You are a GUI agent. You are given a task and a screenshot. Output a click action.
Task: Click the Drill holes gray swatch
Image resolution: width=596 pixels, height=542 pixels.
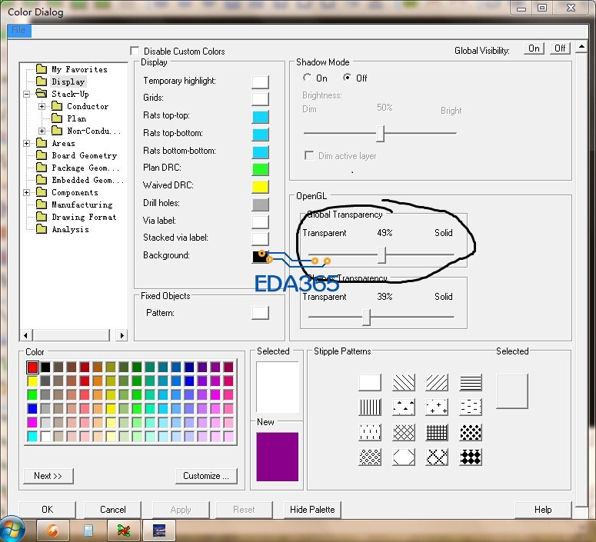click(261, 204)
